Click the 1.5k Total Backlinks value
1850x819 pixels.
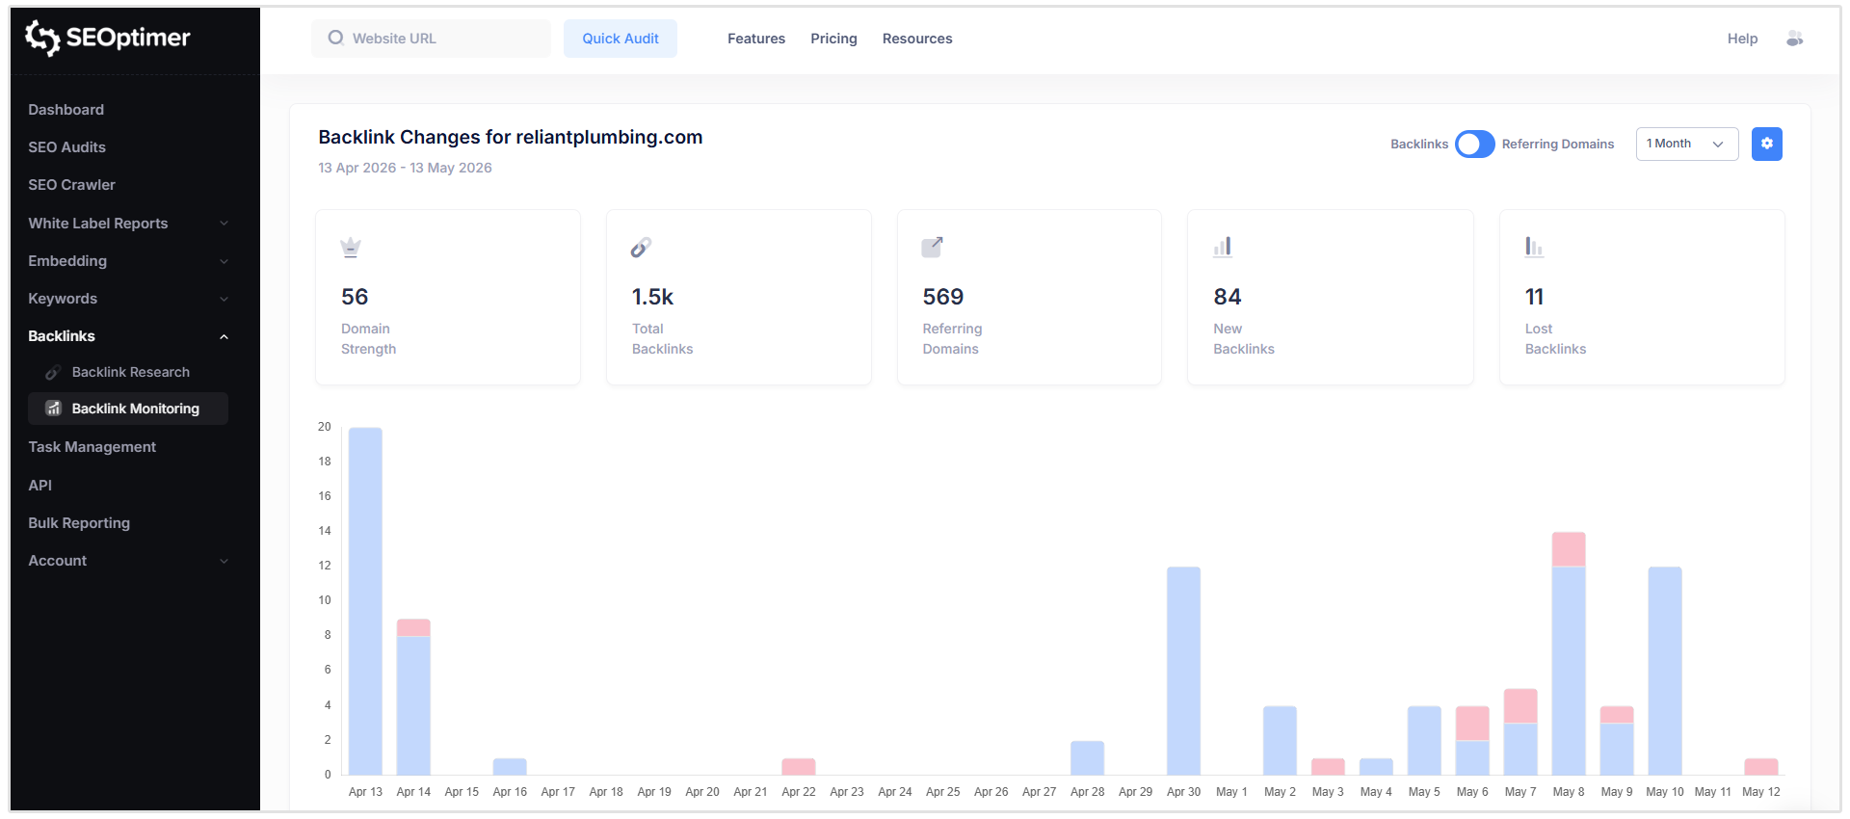(x=652, y=297)
